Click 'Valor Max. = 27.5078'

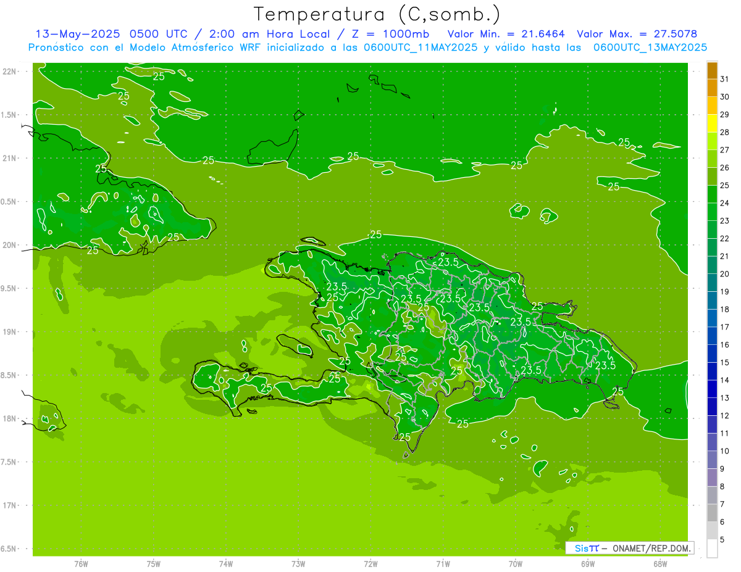pos(637,34)
